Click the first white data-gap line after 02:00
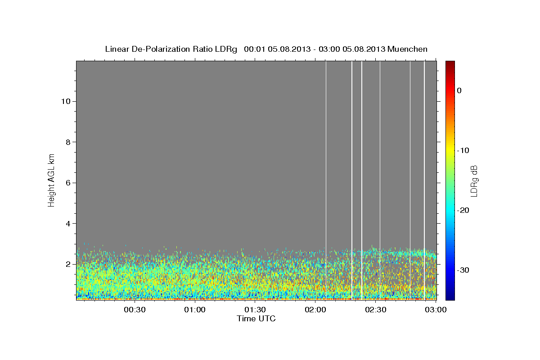The height and width of the screenshot is (360, 540). point(326,180)
